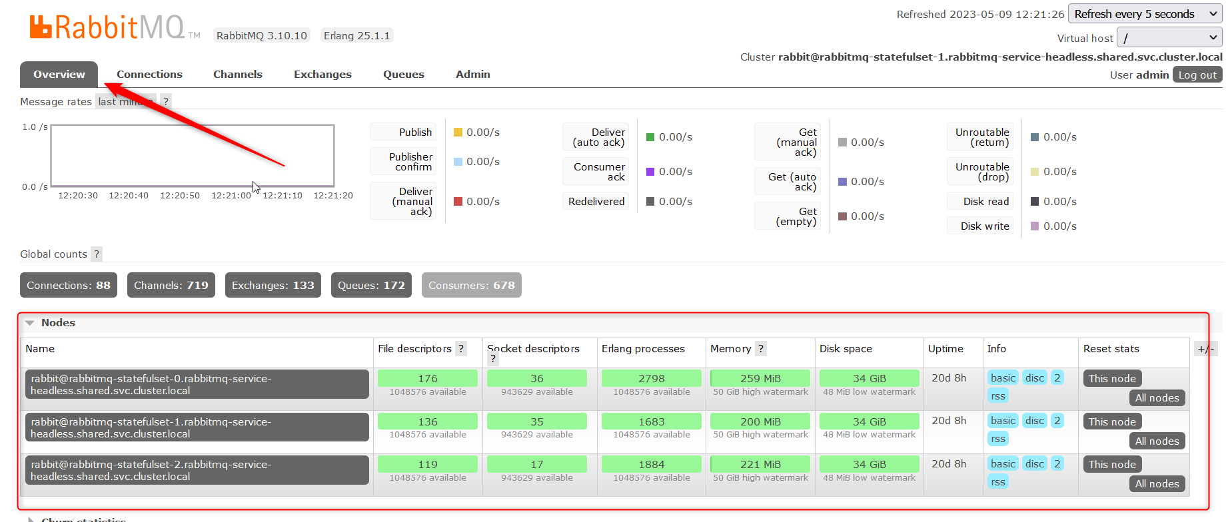Open rabbitmq-statefulset-0 node link
Image resolution: width=1232 pixels, height=522 pixels.
coord(197,384)
